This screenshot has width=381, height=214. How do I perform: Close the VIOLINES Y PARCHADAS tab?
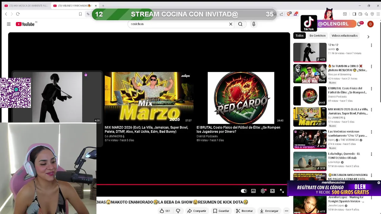coord(96,6)
